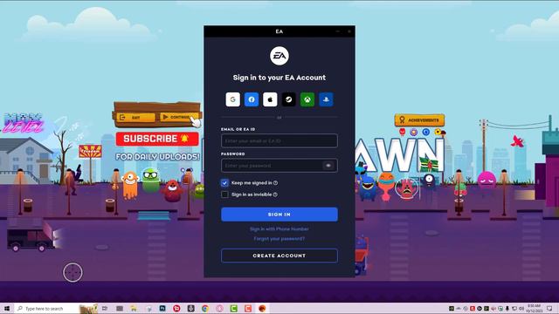Image resolution: width=559 pixels, height=314 pixels.
Task: Sign in with the Apple icon
Action: pos(270,99)
